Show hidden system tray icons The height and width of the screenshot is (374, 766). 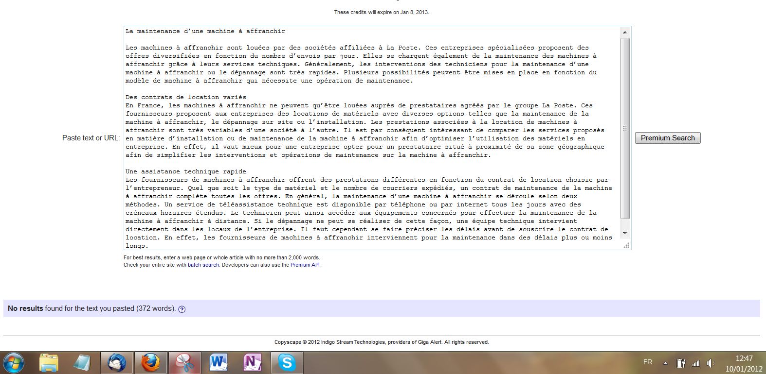point(665,363)
